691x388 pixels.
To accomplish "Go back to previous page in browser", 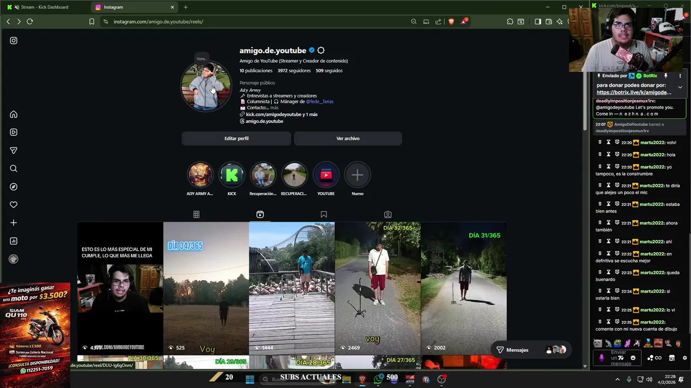I will (8, 22).
